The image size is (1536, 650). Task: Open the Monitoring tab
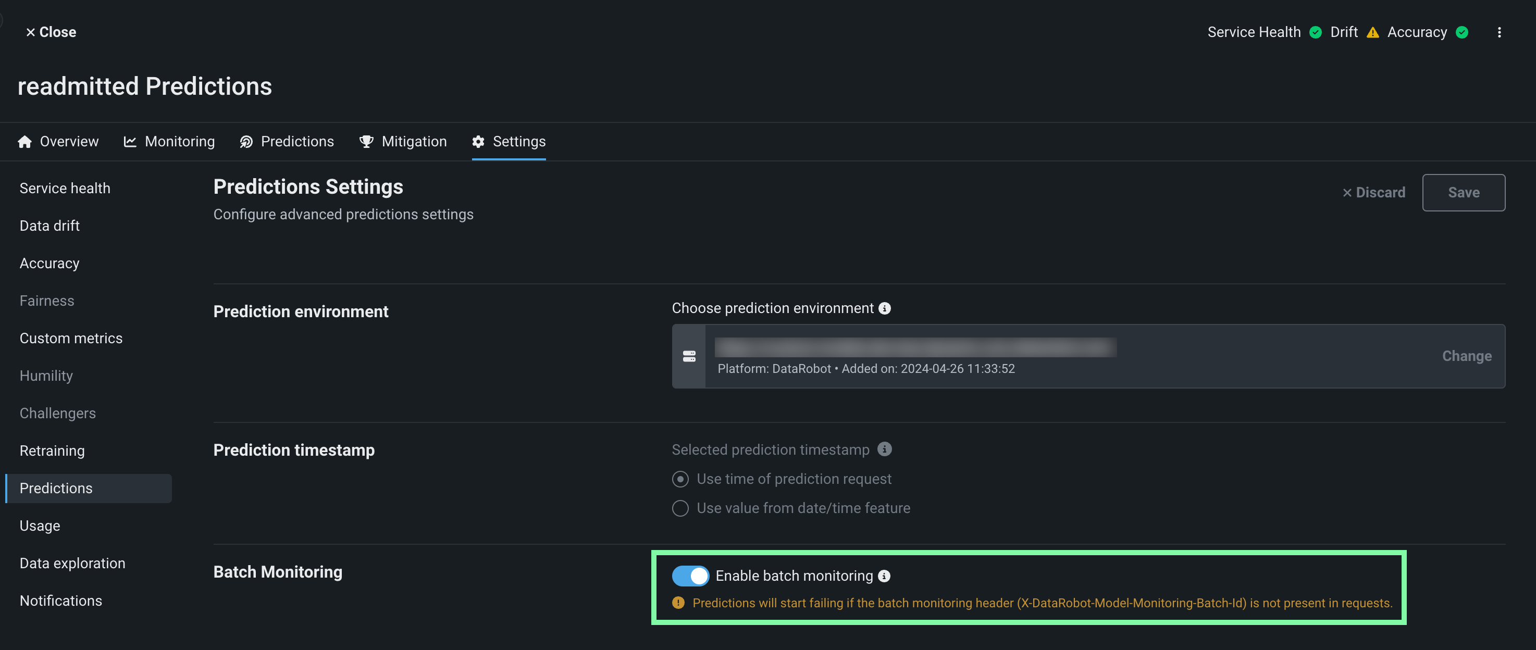tap(169, 142)
